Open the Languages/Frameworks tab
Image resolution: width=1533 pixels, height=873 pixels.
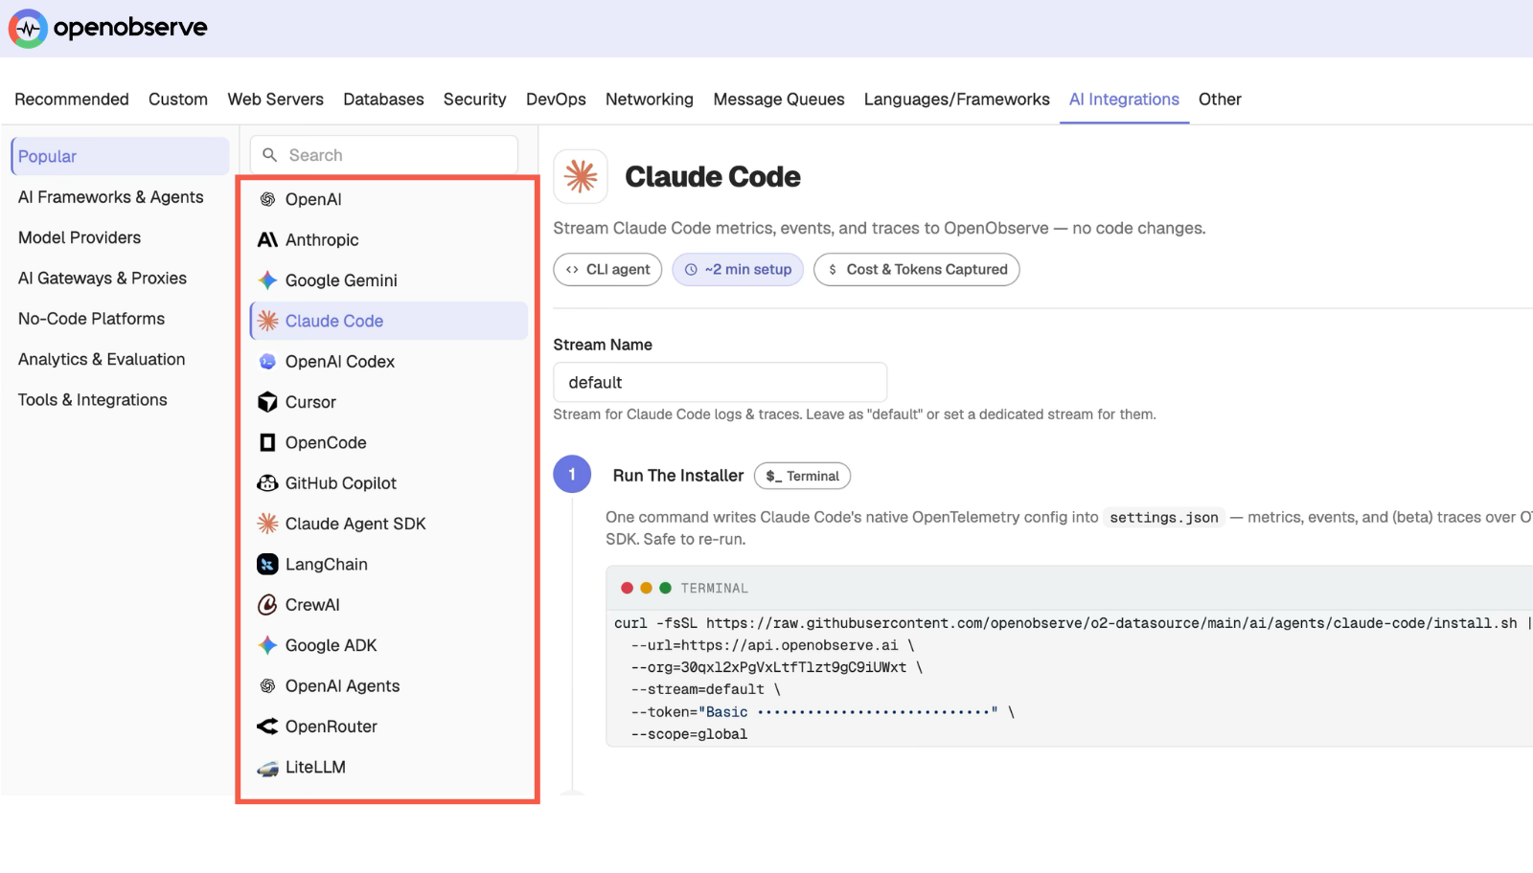point(957,100)
